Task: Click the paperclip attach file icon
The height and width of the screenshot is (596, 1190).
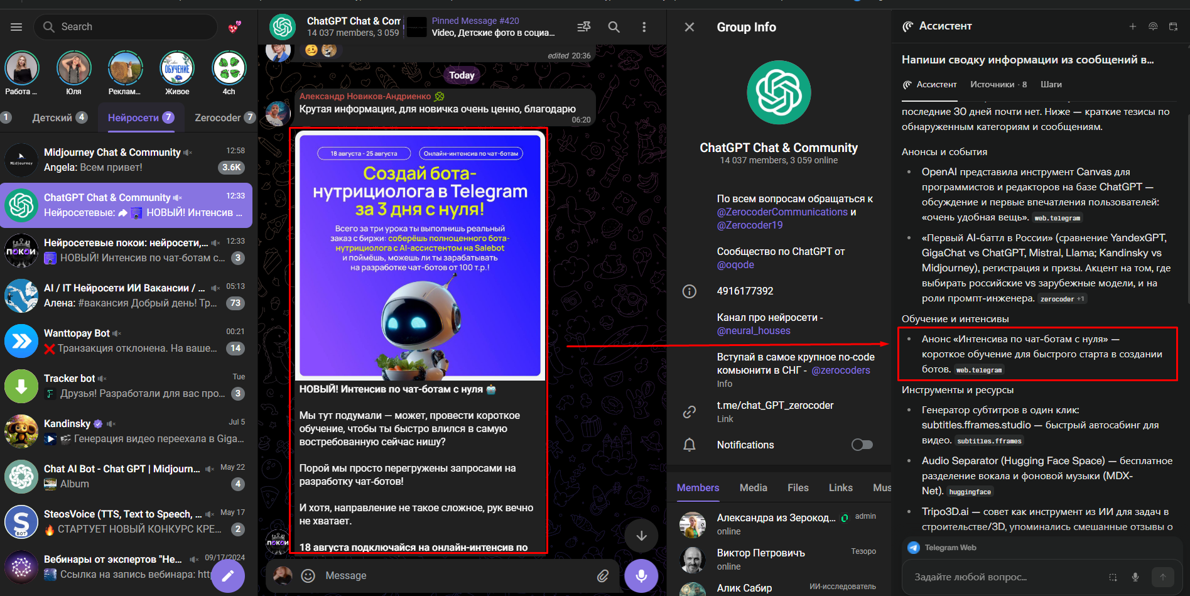Action: pyautogui.click(x=602, y=575)
